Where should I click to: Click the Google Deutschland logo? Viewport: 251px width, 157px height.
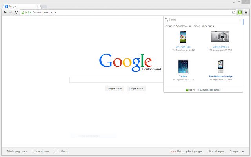click(x=130, y=62)
